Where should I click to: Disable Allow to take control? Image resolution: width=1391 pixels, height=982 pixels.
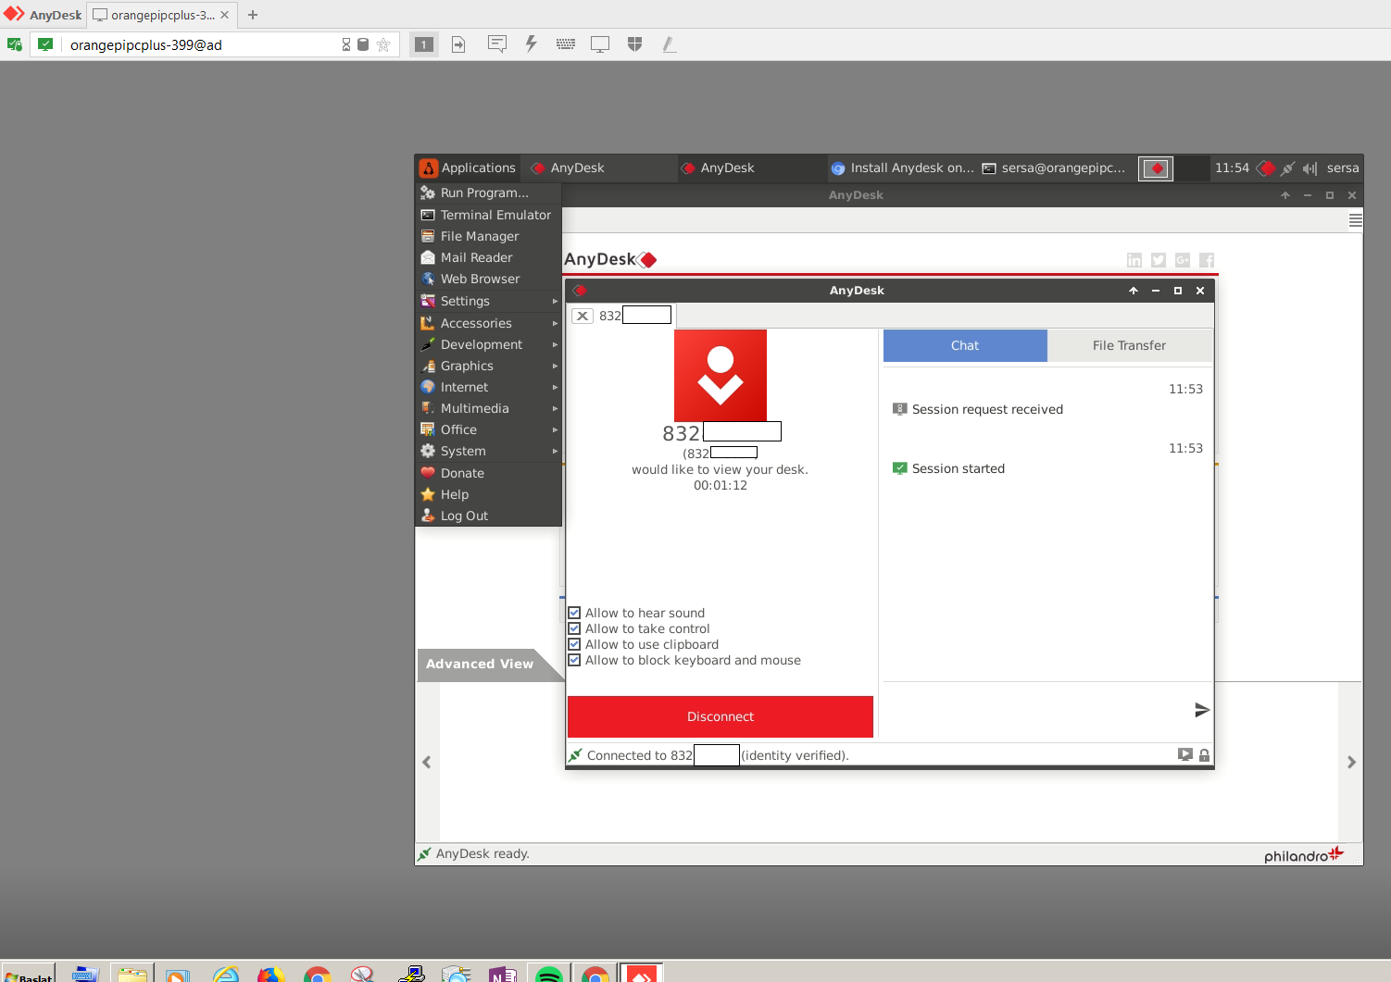pos(574,628)
